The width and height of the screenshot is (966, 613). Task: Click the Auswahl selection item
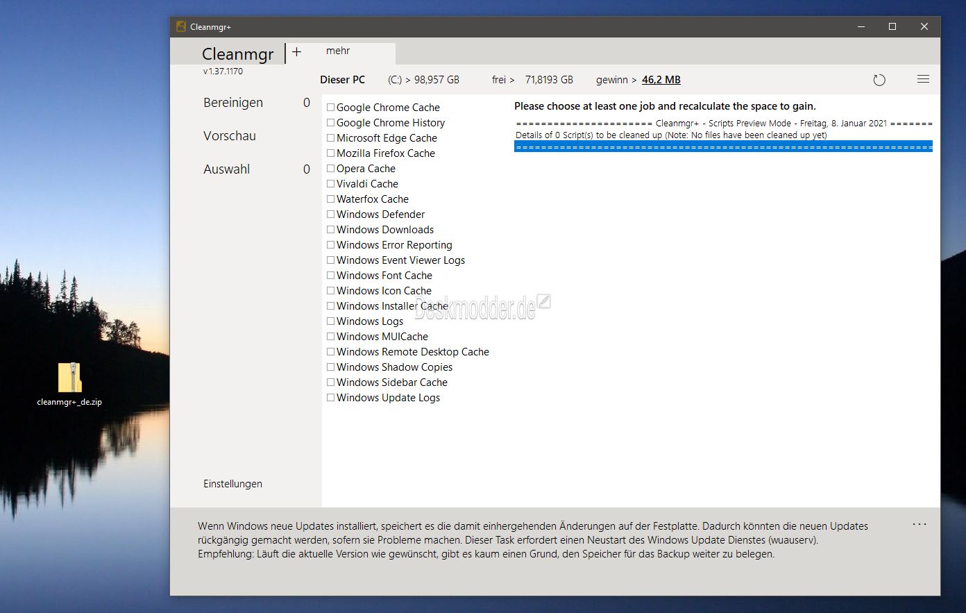click(x=227, y=169)
